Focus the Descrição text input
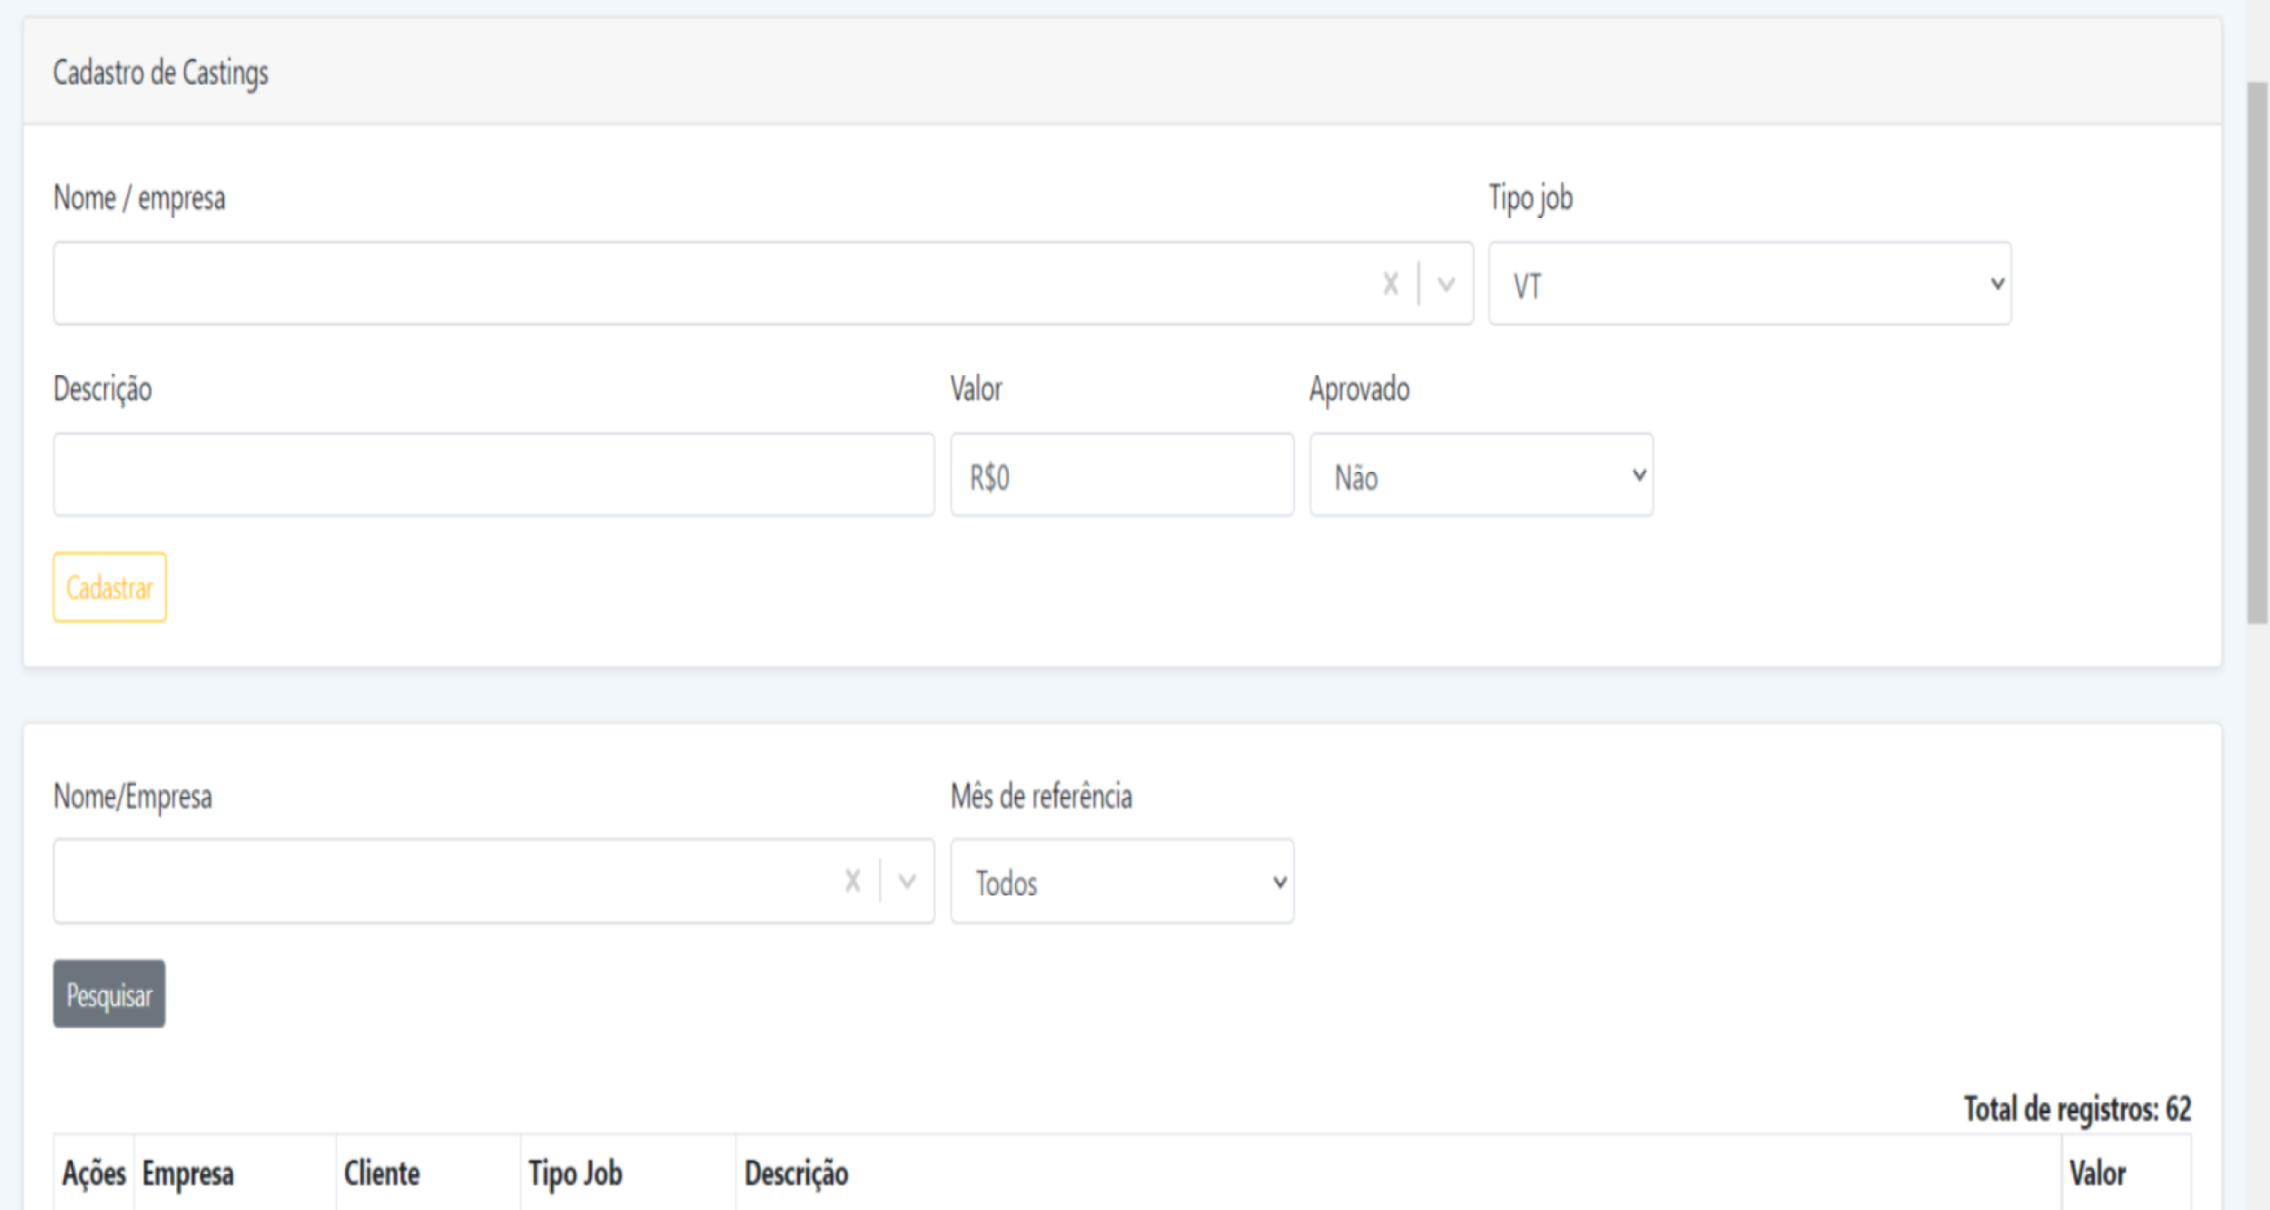This screenshot has height=1210, width=2270. pos(493,475)
